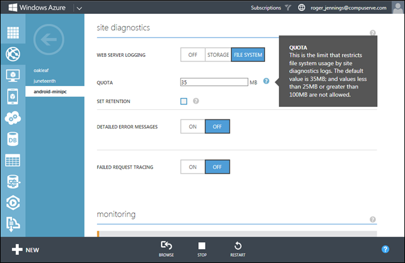
Task: Open SQL Databases DB icon
Action: (13, 139)
